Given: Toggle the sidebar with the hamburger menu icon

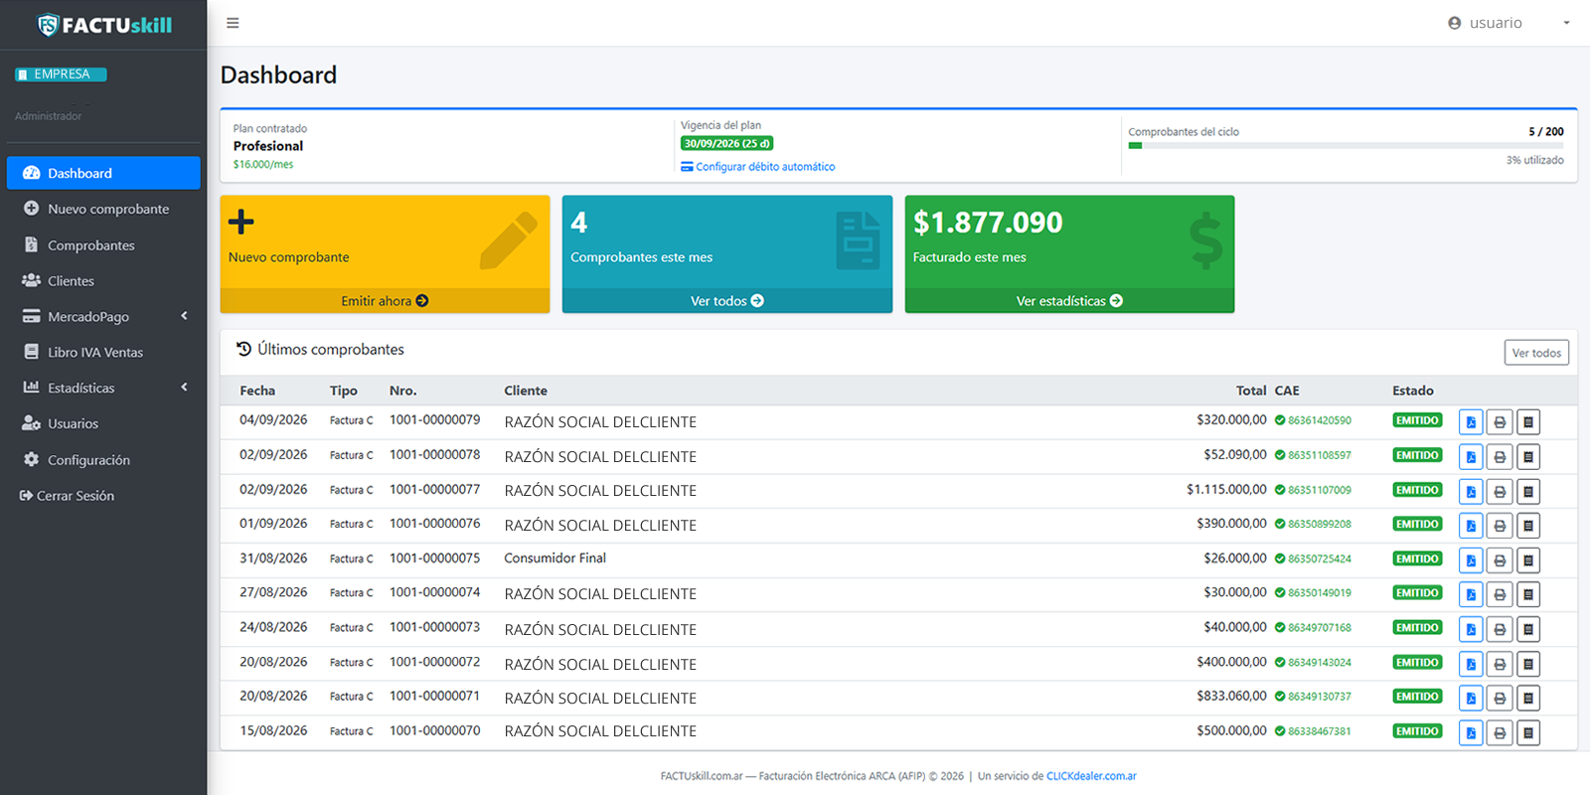Looking at the screenshot, I should point(233,23).
